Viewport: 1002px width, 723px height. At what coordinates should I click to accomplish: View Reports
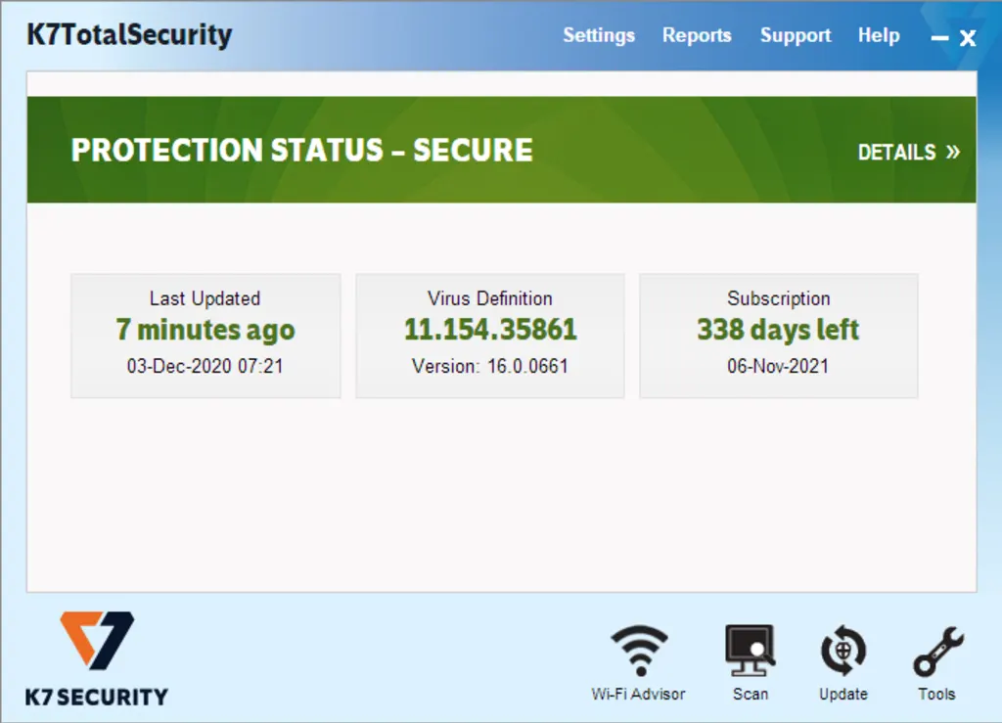[697, 35]
